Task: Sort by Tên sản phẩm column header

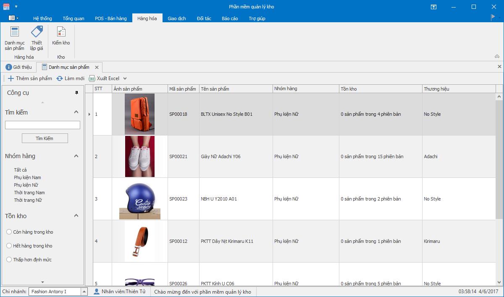Action: coord(236,89)
